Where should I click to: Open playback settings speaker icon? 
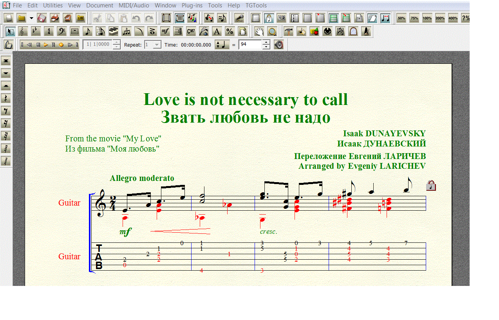click(278, 45)
